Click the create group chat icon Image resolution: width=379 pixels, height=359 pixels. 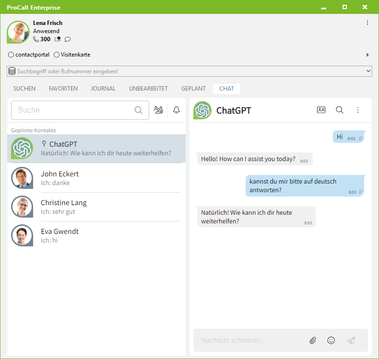click(158, 110)
